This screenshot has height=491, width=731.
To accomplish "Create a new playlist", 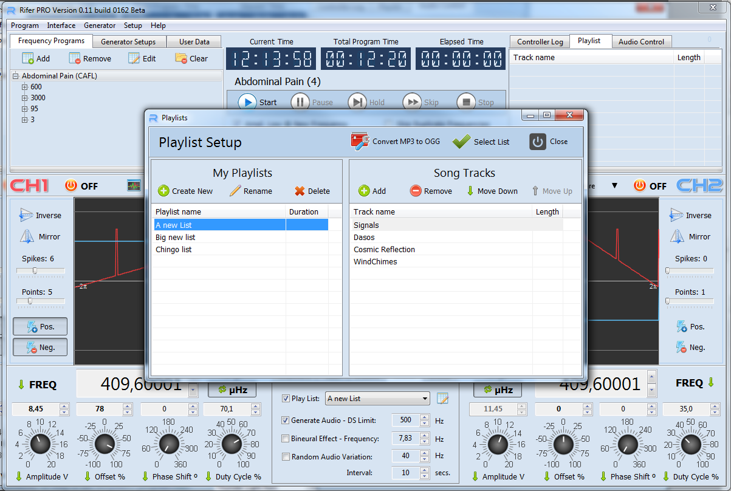I will 185,191.
